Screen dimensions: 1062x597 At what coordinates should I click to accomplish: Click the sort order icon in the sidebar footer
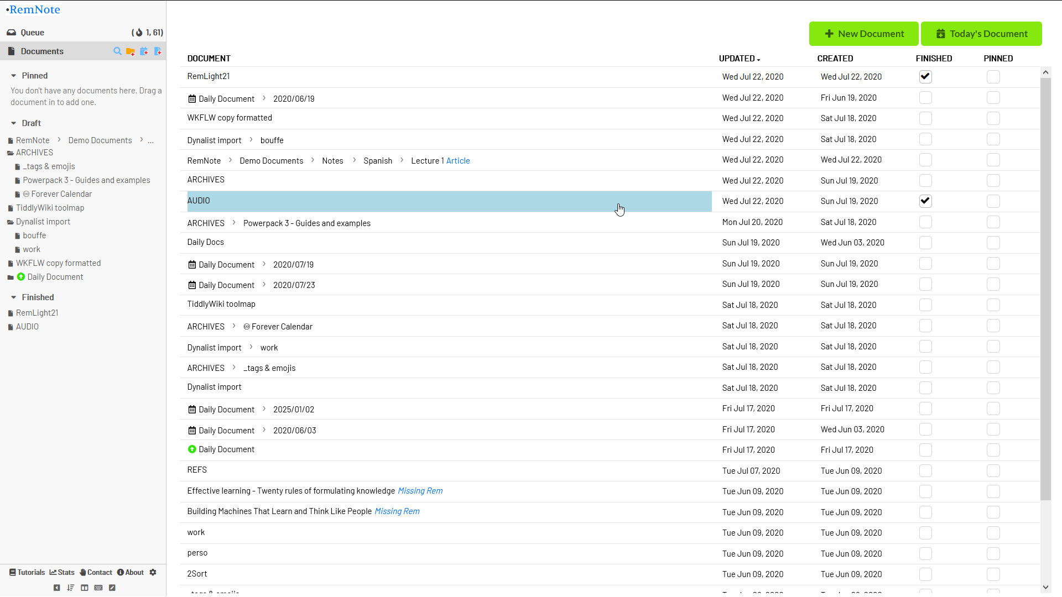(x=70, y=588)
